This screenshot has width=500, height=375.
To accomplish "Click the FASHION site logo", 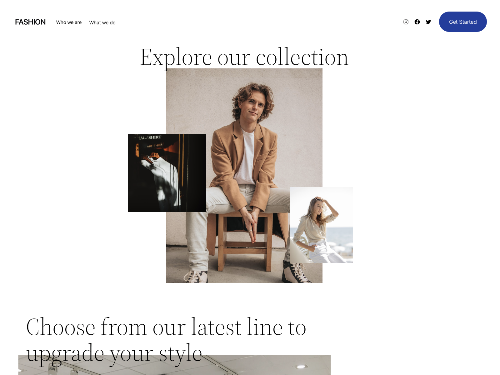I will [30, 22].
